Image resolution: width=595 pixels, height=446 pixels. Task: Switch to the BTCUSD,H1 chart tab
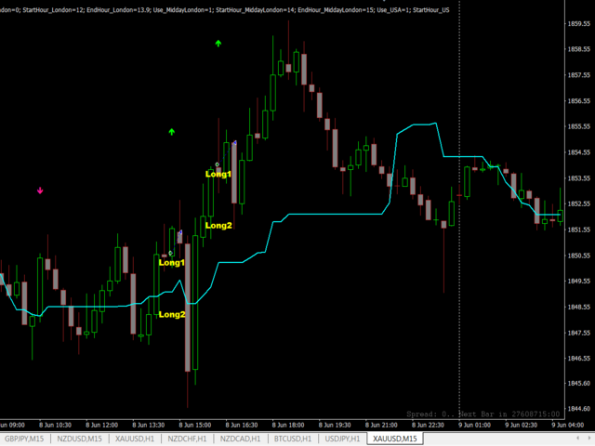coord(293,439)
